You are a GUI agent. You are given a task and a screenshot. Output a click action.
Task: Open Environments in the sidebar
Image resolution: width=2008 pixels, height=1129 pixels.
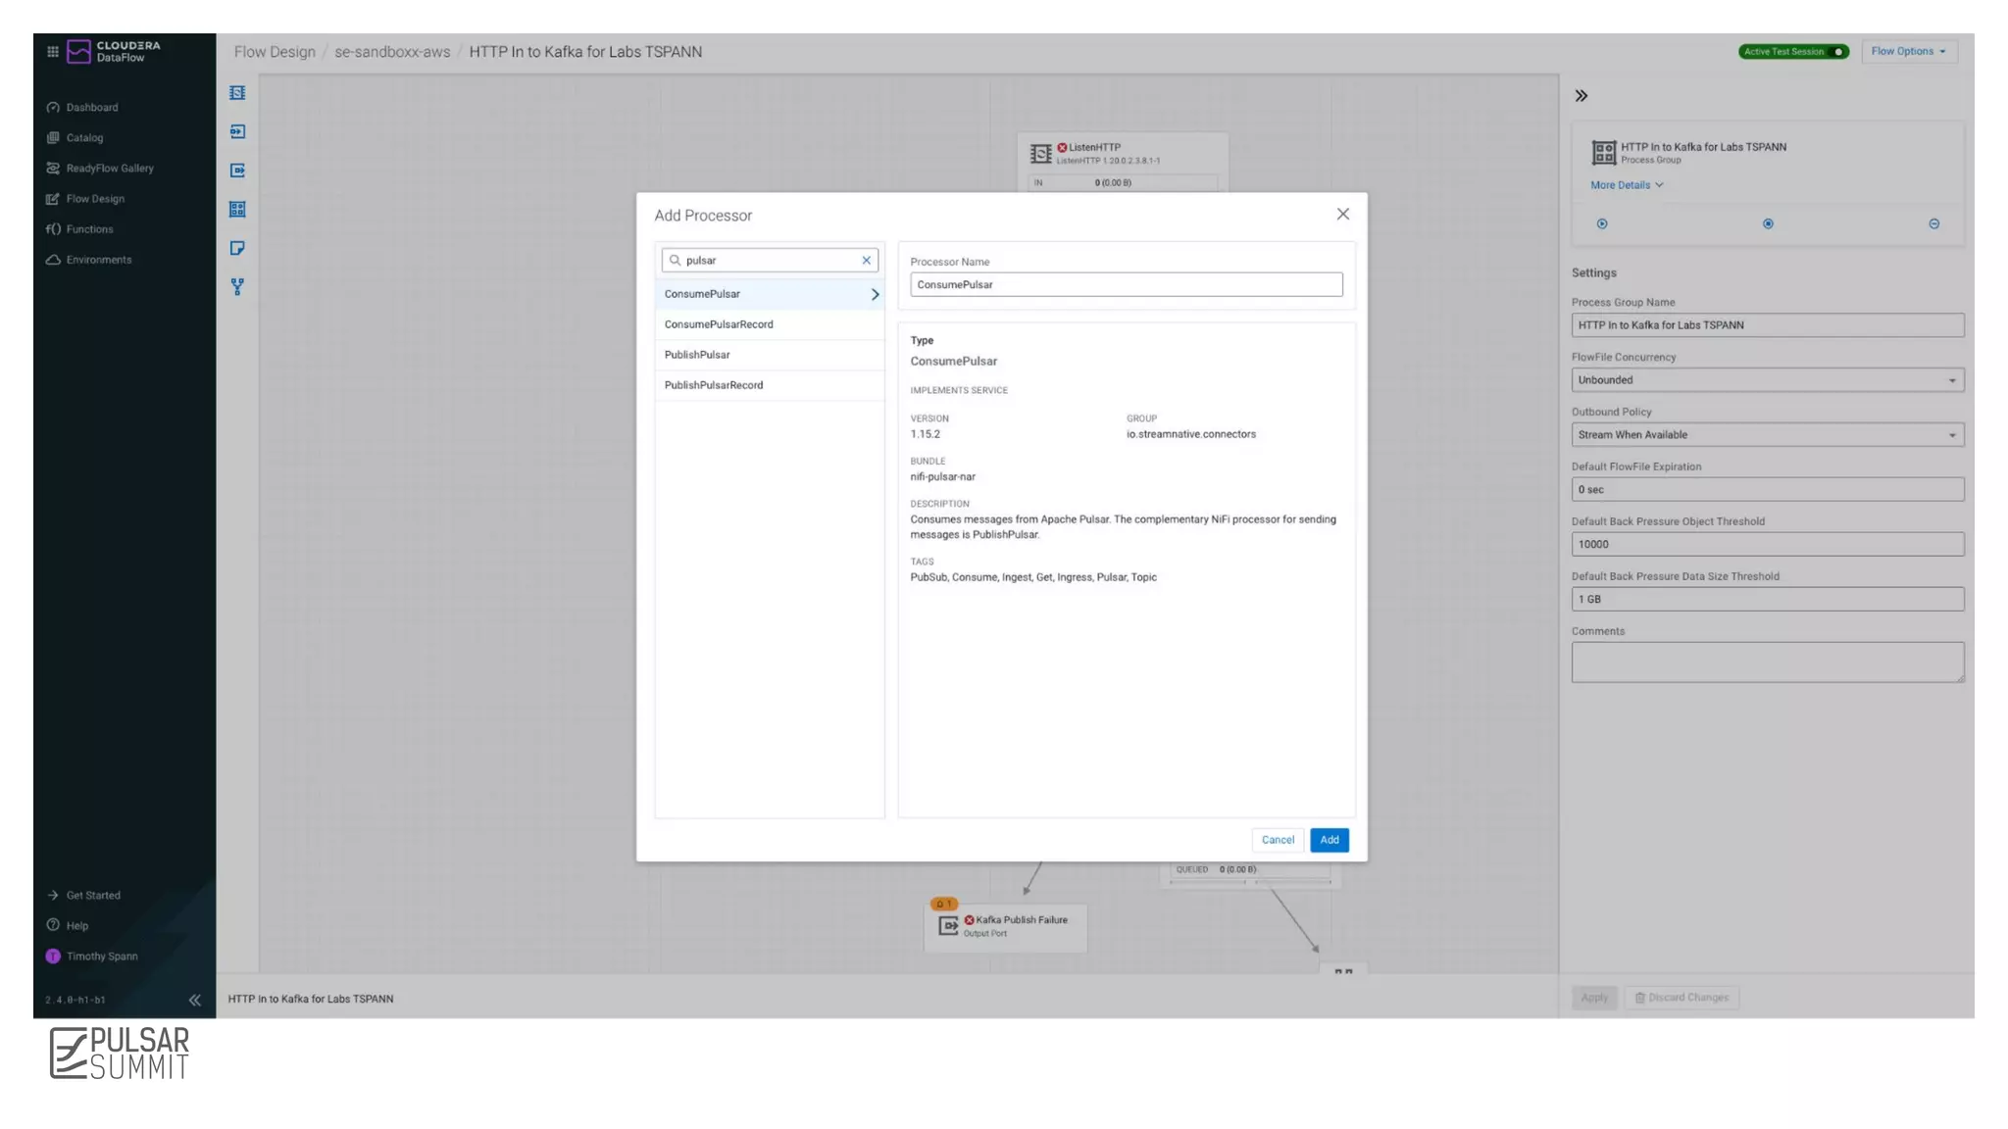[x=98, y=259]
